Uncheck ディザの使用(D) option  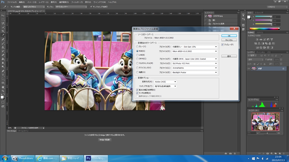pyautogui.click(x=137, y=93)
